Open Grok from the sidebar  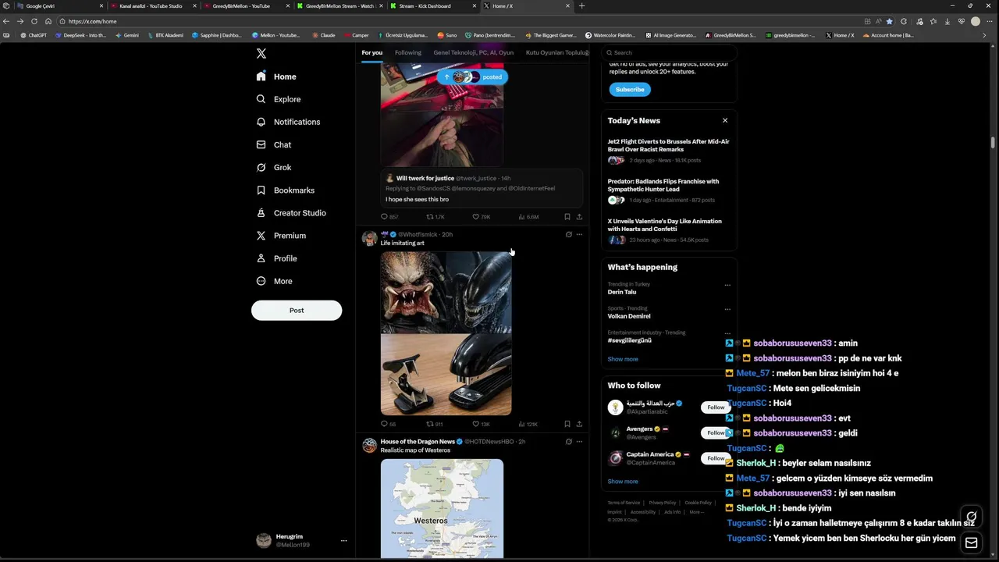pos(274,167)
